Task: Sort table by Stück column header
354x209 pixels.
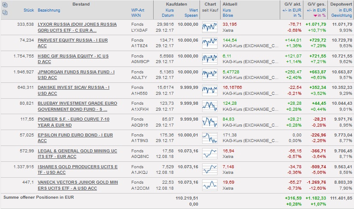Action: tap(29, 10)
